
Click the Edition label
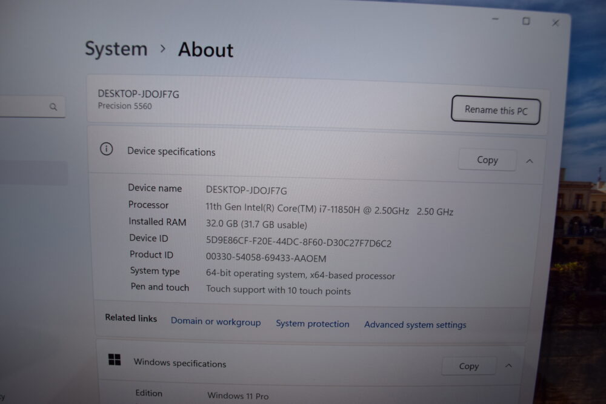click(x=149, y=393)
